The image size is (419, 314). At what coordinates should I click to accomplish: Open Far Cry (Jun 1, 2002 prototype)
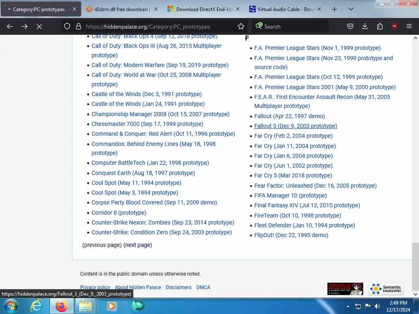[x=293, y=166]
